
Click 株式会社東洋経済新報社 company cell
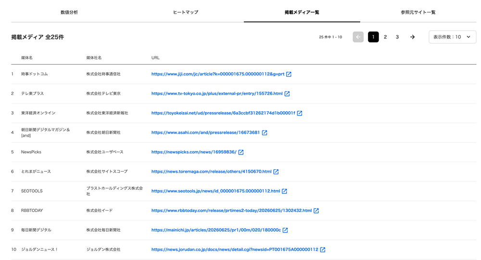click(107, 113)
